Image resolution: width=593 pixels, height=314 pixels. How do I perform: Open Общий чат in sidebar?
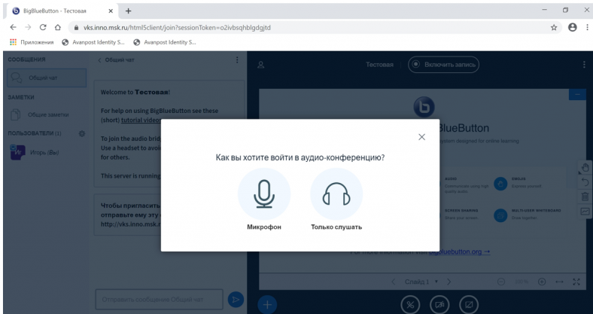(45, 76)
